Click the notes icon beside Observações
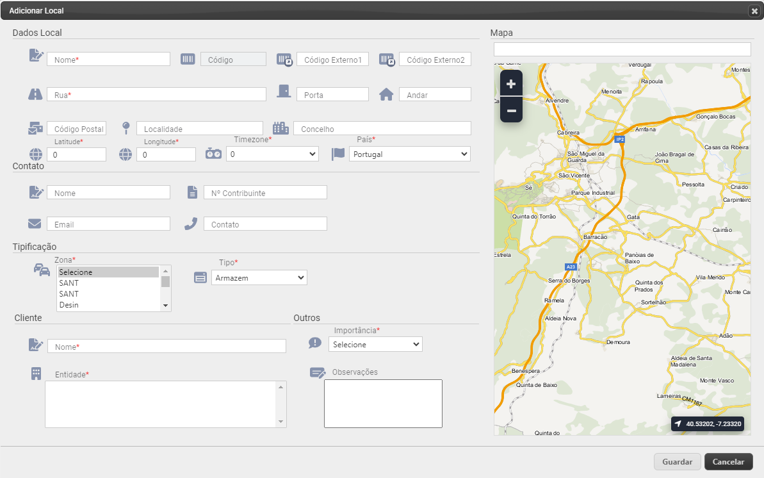Viewport: 764px width, 478px height. pyautogui.click(x=318, y=373)
